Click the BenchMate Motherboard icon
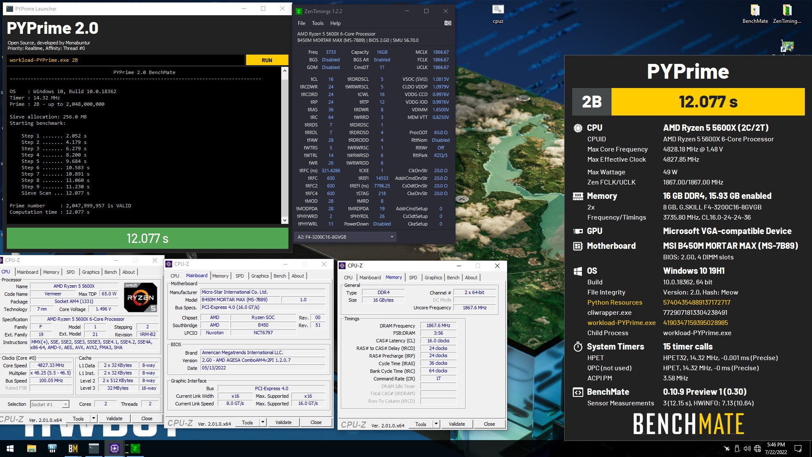Image resolution: width=812 pixels, height=457 pixels. 578,246
